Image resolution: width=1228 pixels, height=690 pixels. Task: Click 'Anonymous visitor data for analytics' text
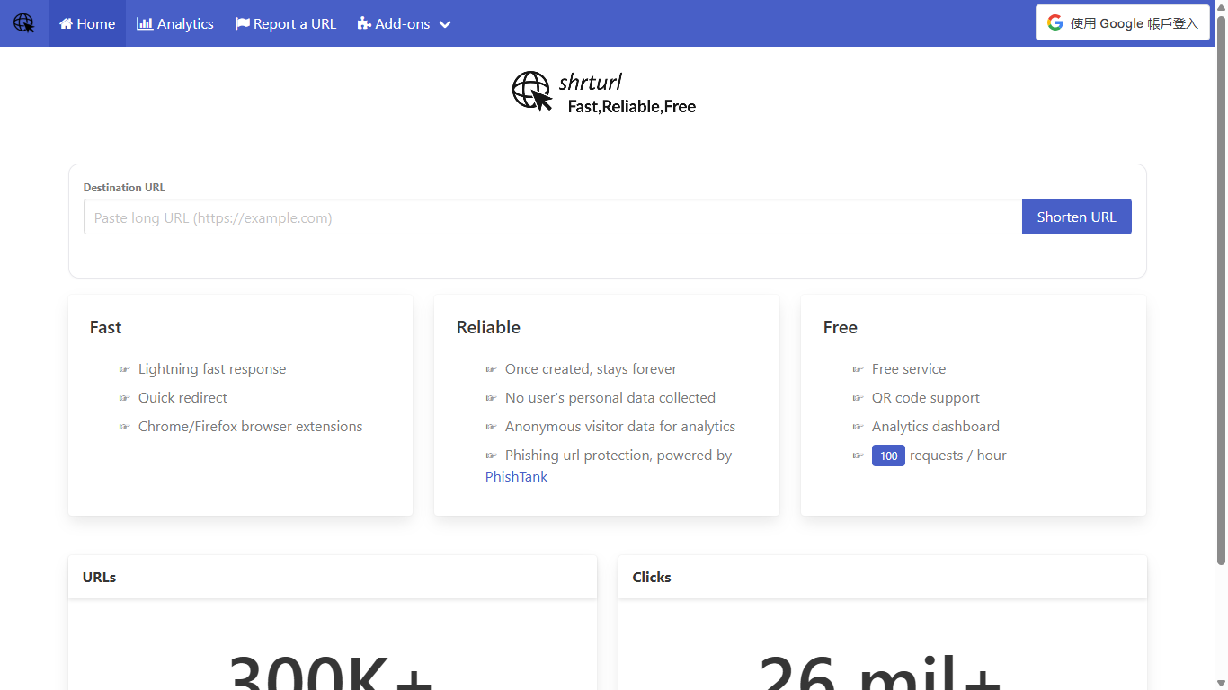pos(620,427)
